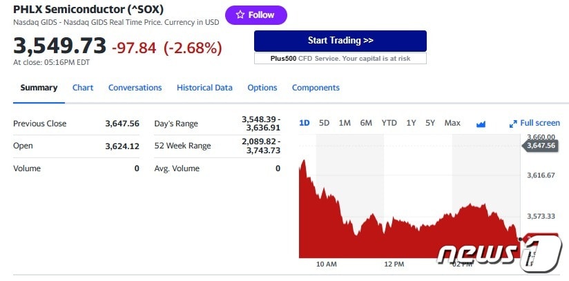Switch the chart to 5D range
The image size is (569, 281).
pyautogui.click(x=324, y=123)
